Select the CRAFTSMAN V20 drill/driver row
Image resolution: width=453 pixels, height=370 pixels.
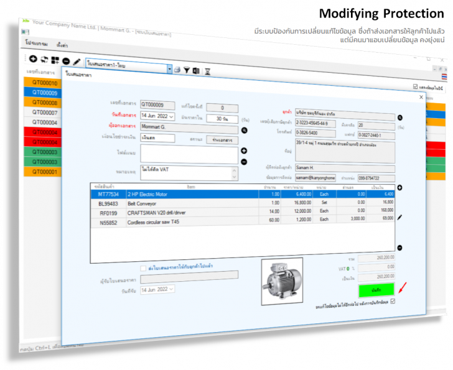(x=243, y=212)
